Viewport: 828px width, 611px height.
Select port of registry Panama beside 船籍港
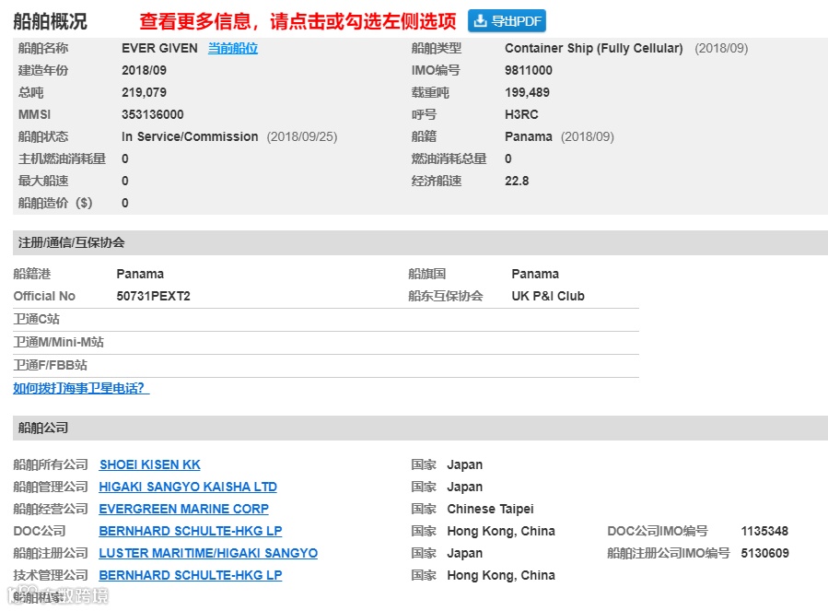tap(140, 274)
